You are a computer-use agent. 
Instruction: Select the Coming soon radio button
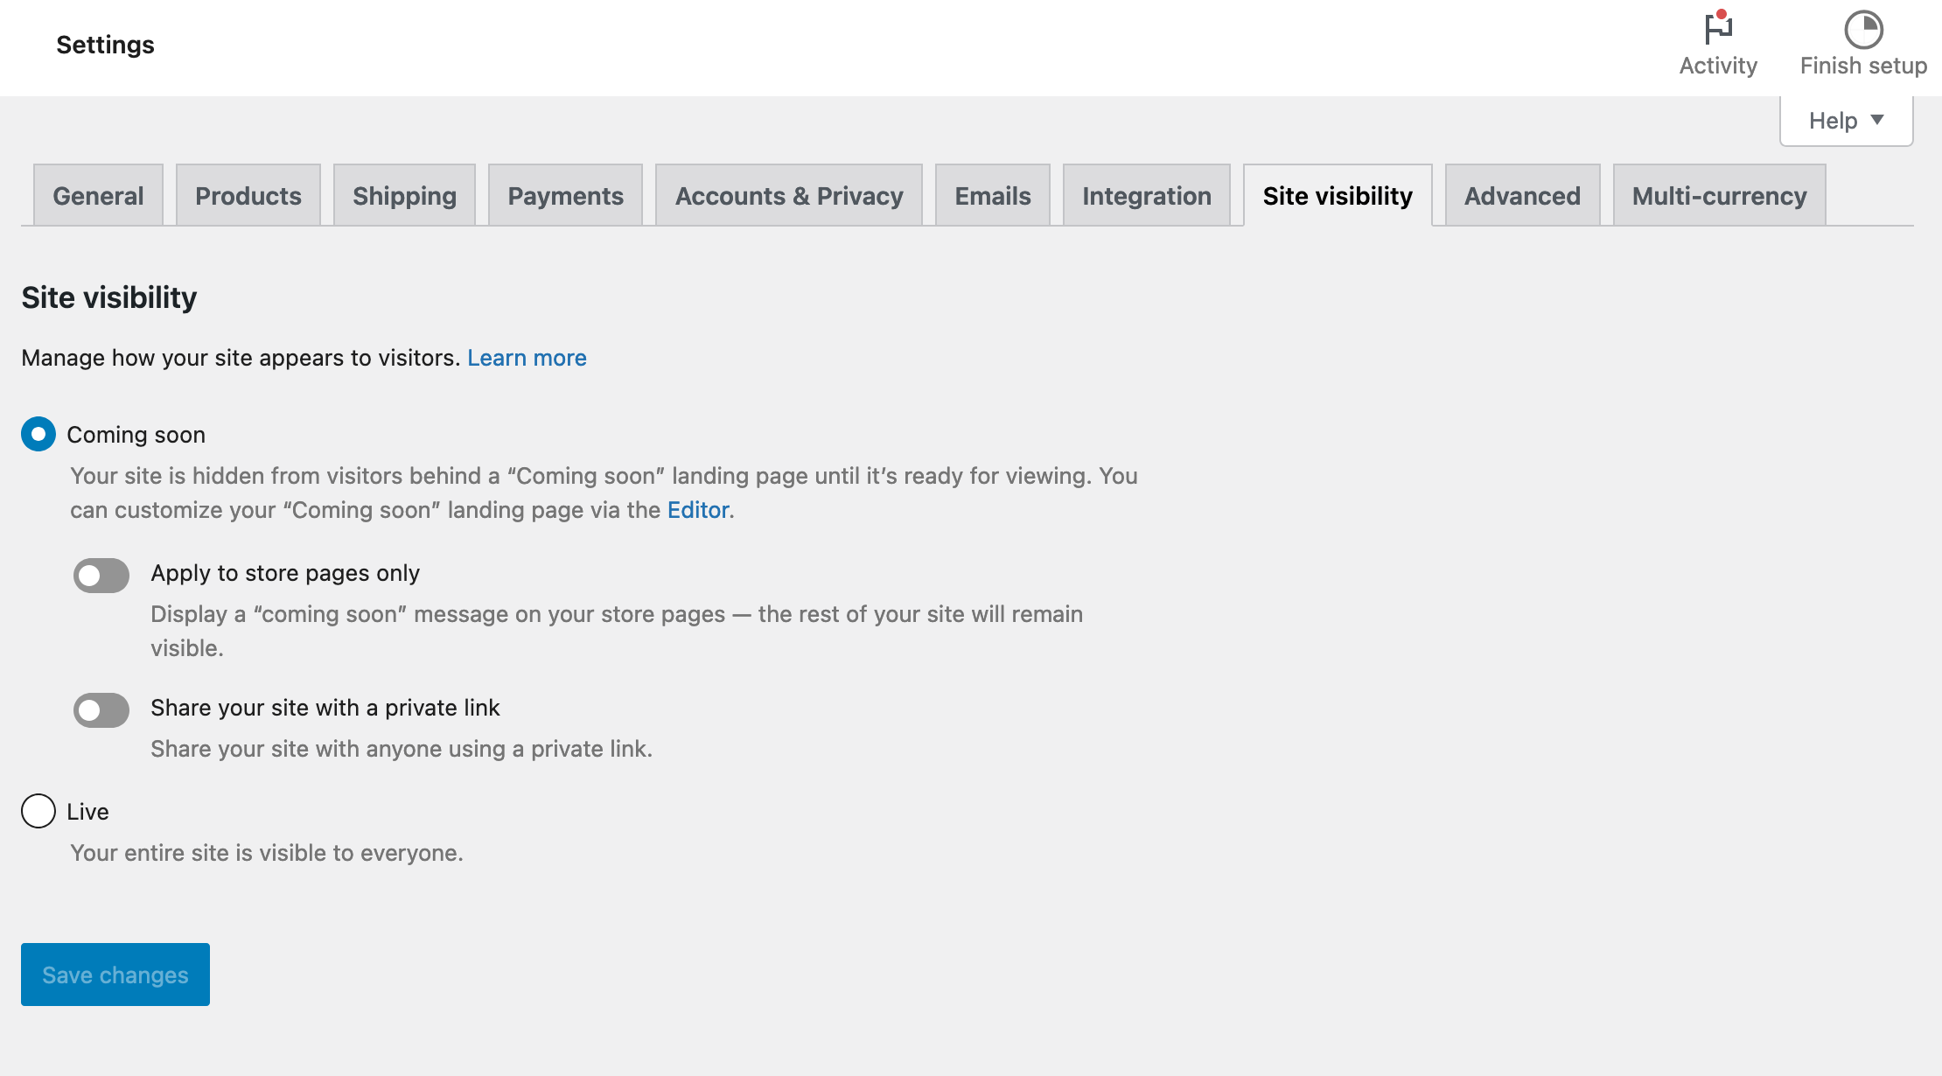point(38,433)
